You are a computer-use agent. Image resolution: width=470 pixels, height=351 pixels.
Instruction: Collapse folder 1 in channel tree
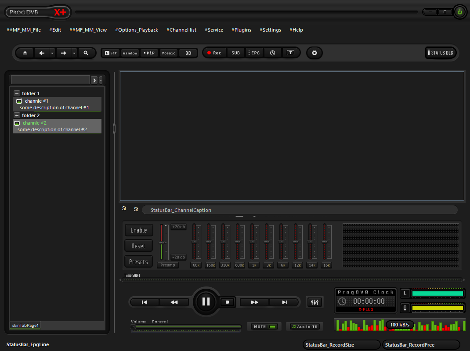pos(17,93)
